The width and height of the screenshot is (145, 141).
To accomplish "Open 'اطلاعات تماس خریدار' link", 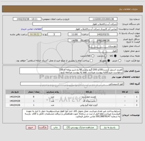I will click(x=31, y=29).
